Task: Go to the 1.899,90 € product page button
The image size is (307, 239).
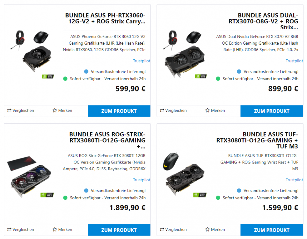Action: [119, 230]
